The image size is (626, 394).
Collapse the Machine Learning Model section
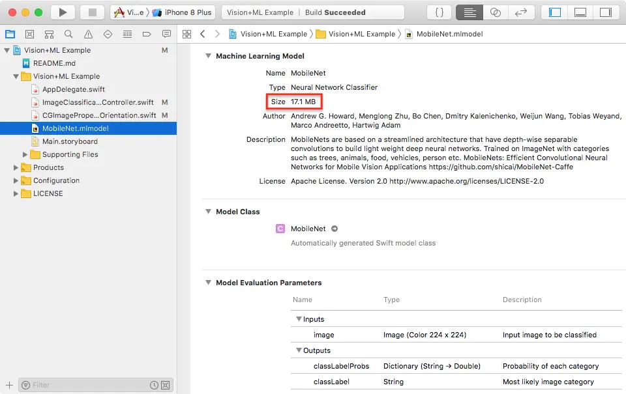point(208,56)
